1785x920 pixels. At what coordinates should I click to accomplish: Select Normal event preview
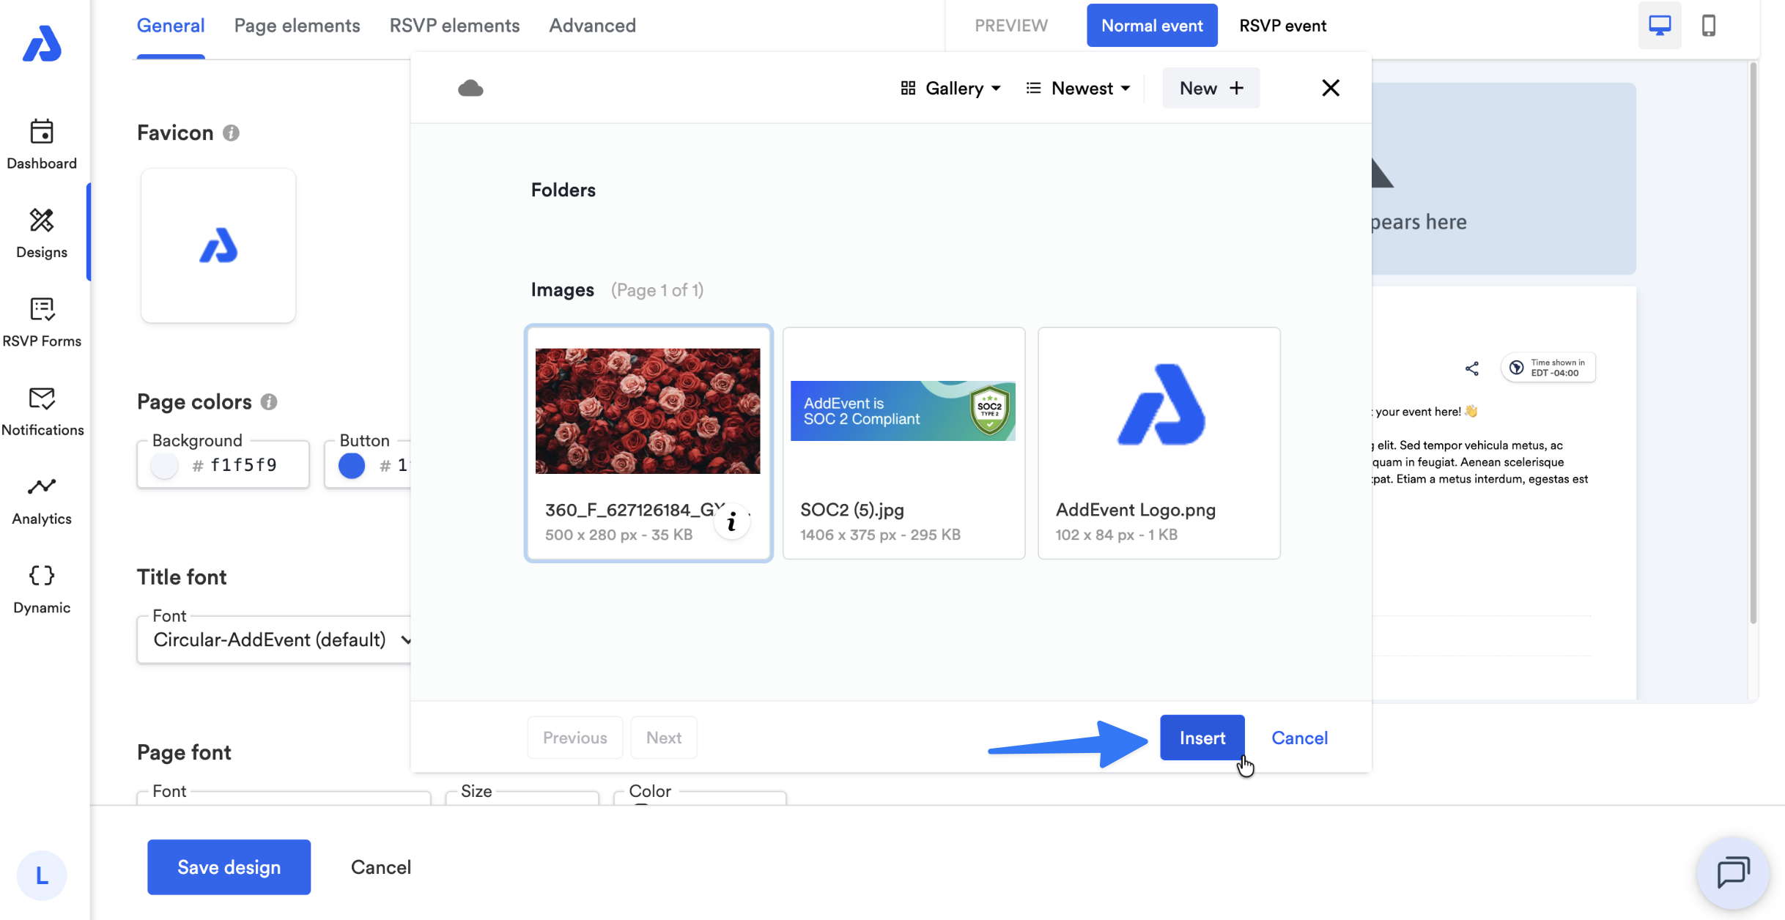click(x=1152, y=26)
